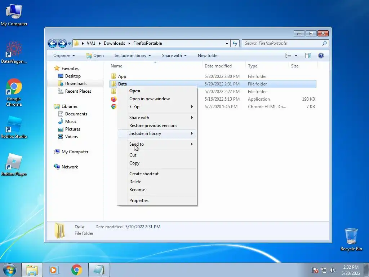Image resolution: width=369 pixels, height=277 pixels.
Task: Expand Share with in context menu
Action: pyautogui.click(x=157, y=118)
